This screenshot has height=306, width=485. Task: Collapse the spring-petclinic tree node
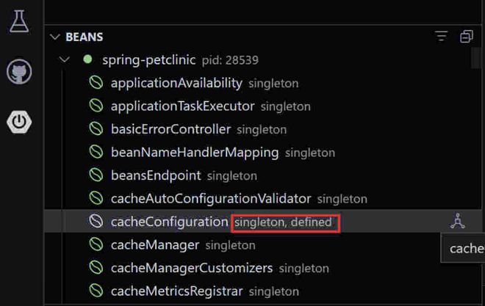(x=65, y=59)
